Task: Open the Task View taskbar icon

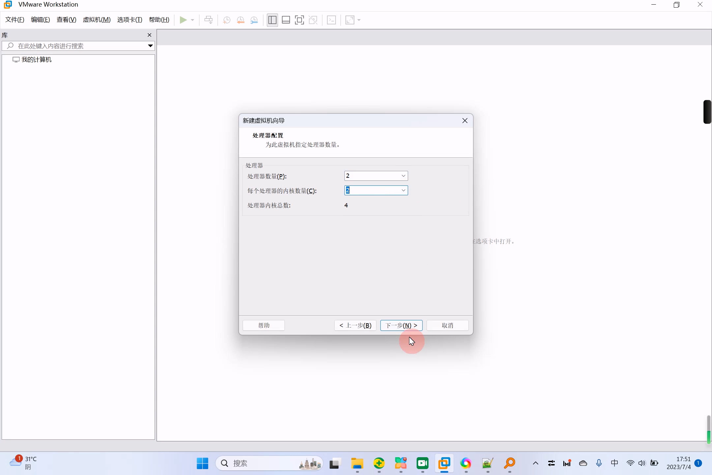Action: [x=335, y=463]
